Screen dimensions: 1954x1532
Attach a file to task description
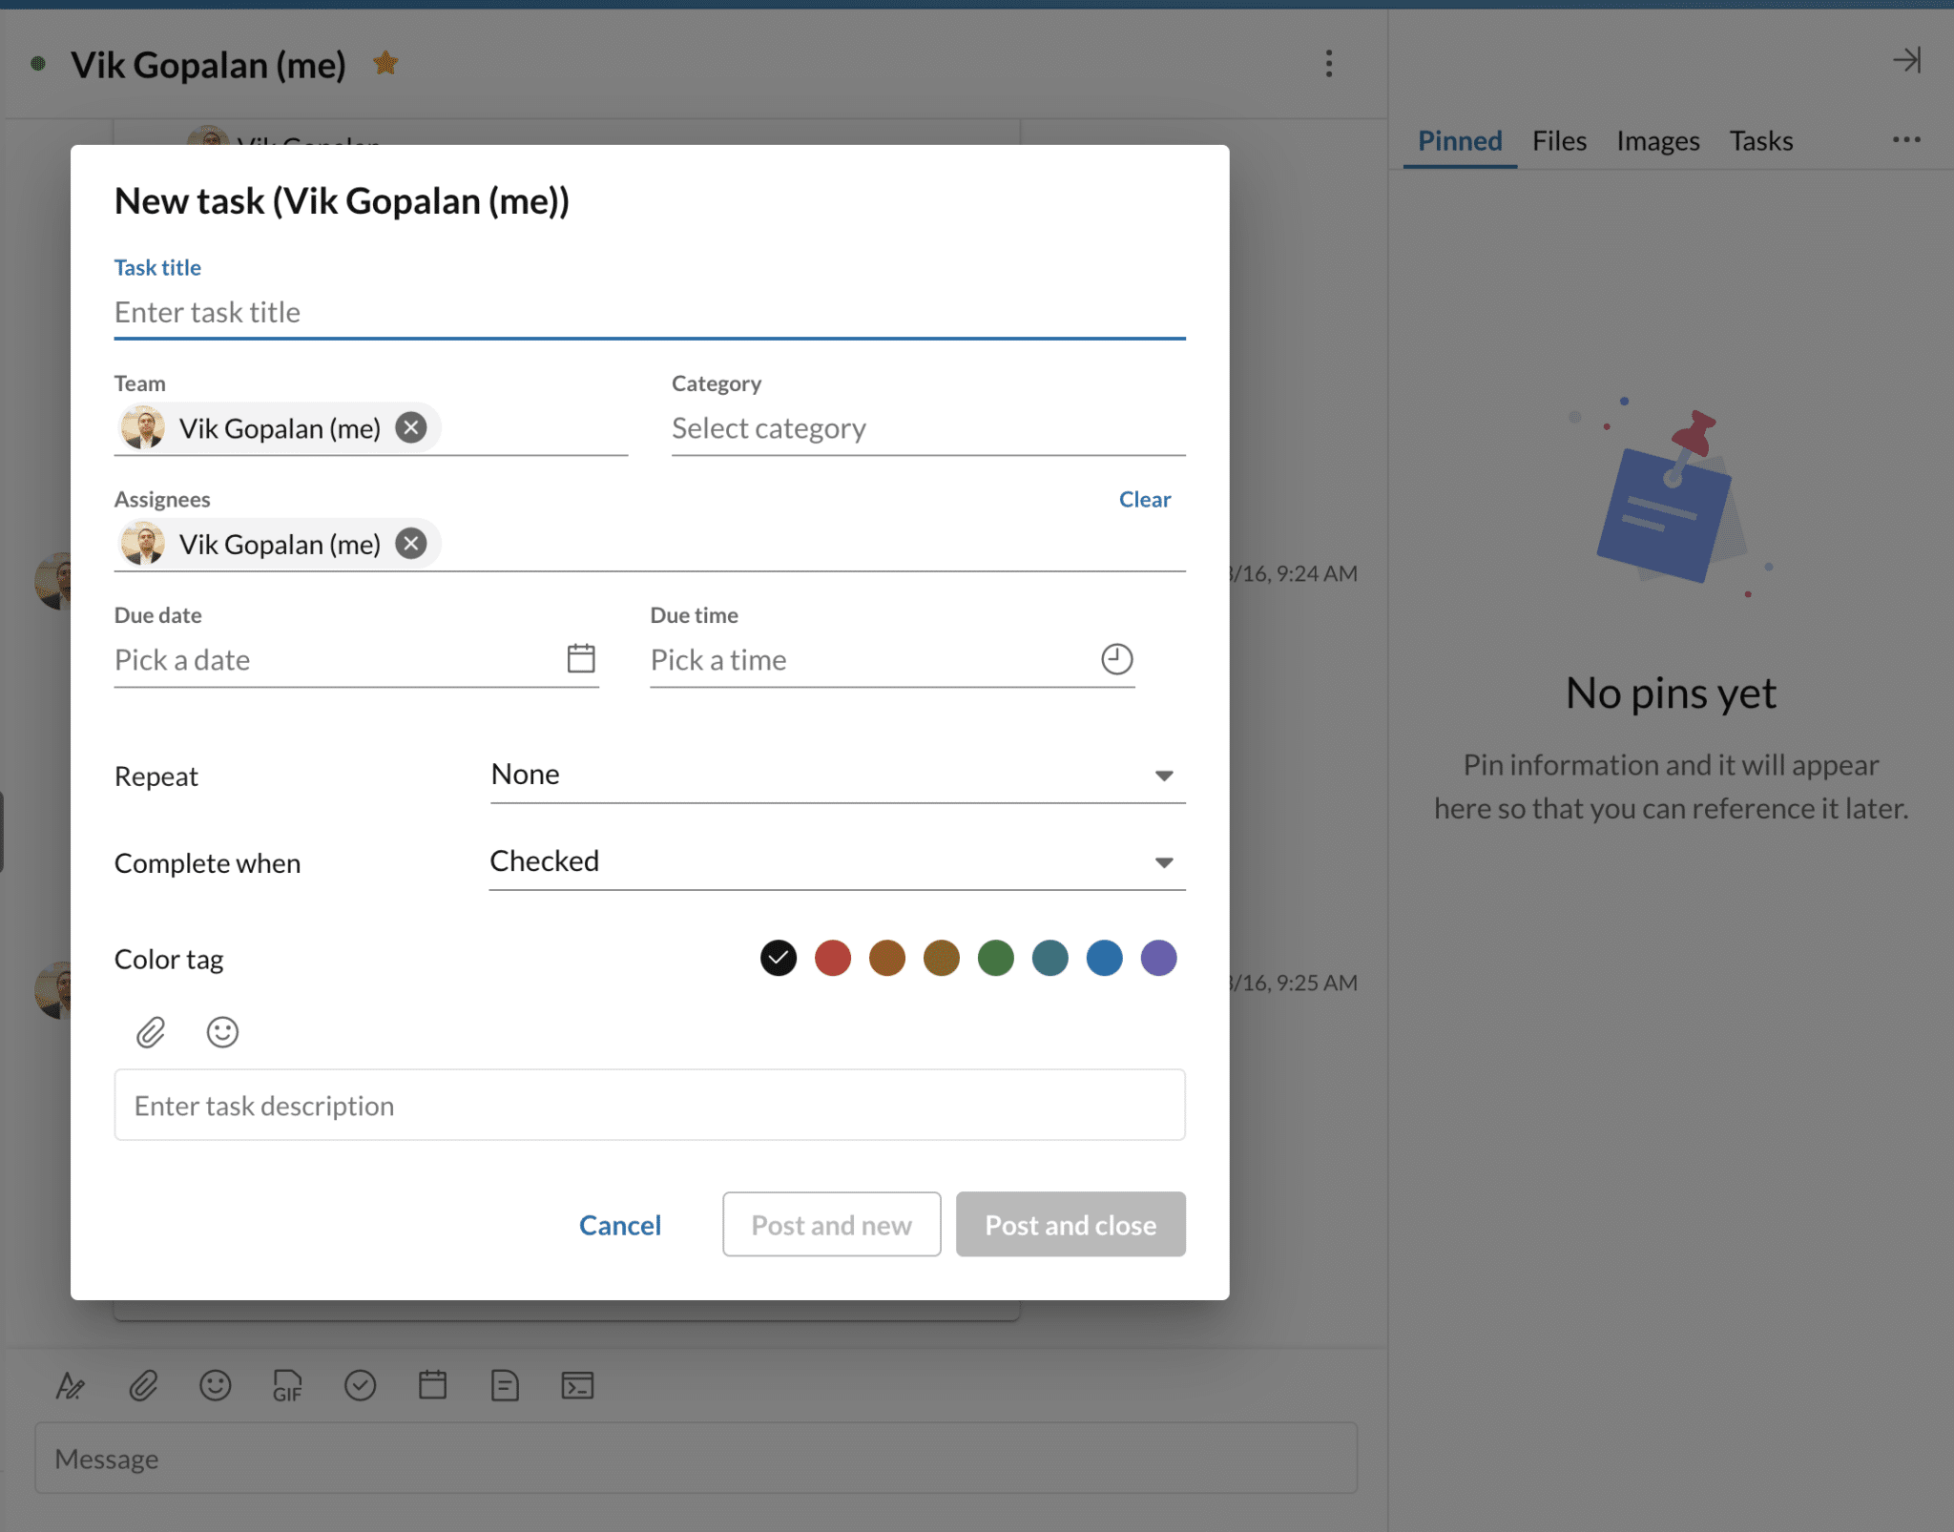coord(151,1032)
